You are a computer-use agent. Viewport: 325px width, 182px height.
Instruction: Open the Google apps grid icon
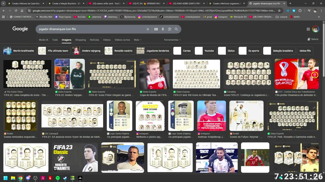tap(308, 29)
